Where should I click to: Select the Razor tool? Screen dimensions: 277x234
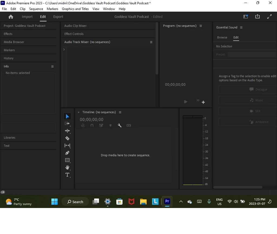click(x=67, y=138)
